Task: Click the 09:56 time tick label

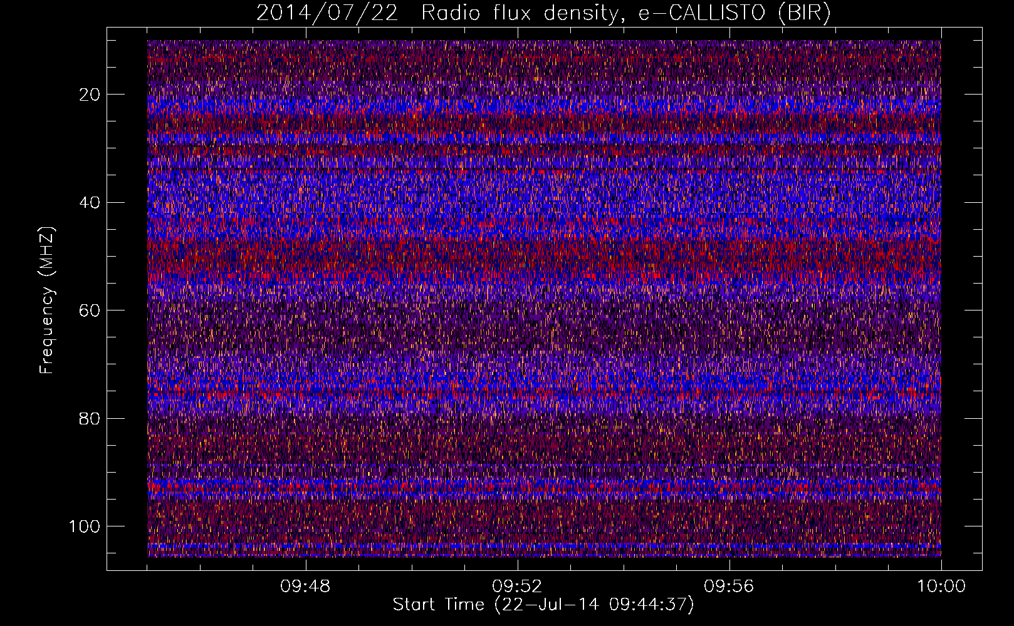Action: click(729, 587)
